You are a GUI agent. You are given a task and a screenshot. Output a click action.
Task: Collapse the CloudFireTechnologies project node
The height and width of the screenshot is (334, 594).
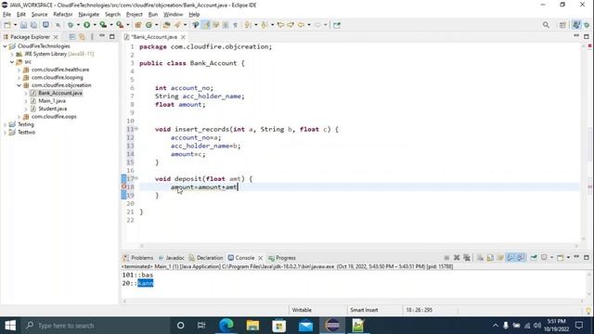5,46
